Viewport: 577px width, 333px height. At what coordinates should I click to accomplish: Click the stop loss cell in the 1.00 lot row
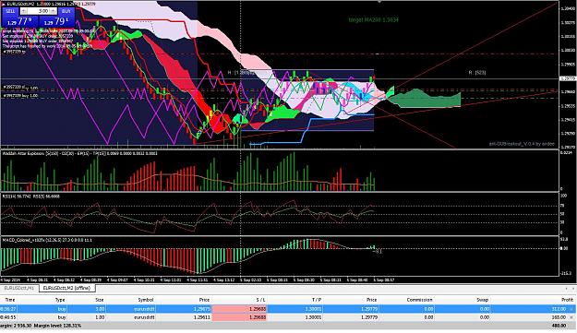[x=239, y=317]
